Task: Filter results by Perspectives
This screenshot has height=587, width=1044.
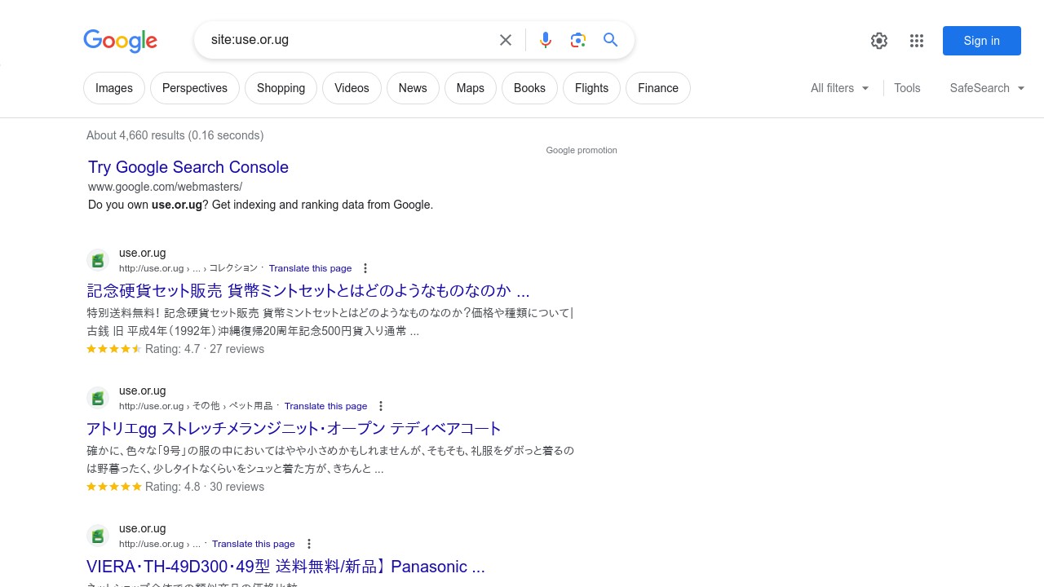Action: click(195, 88)
